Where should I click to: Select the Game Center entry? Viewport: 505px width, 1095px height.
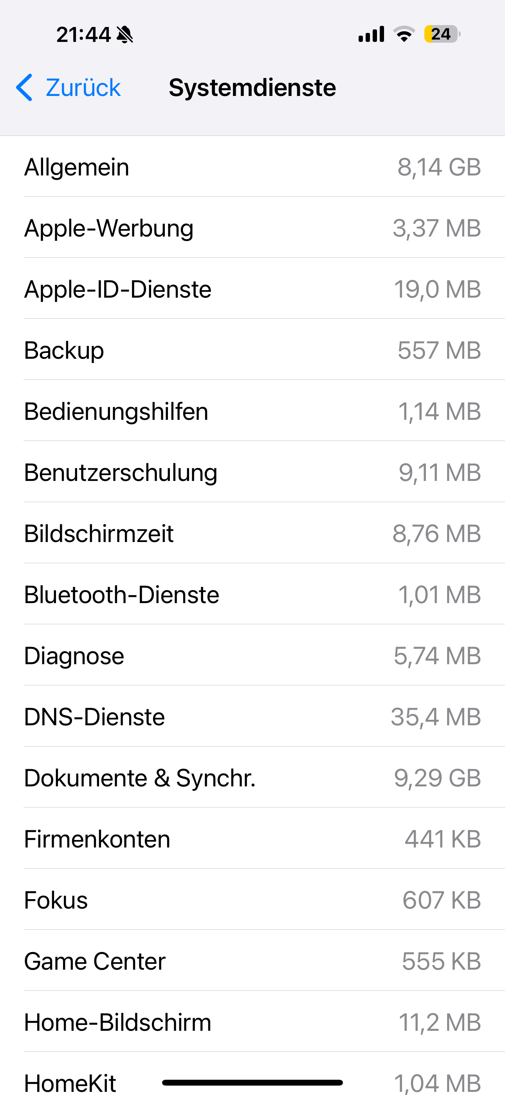pyautogui.click(x=252, y=961)
